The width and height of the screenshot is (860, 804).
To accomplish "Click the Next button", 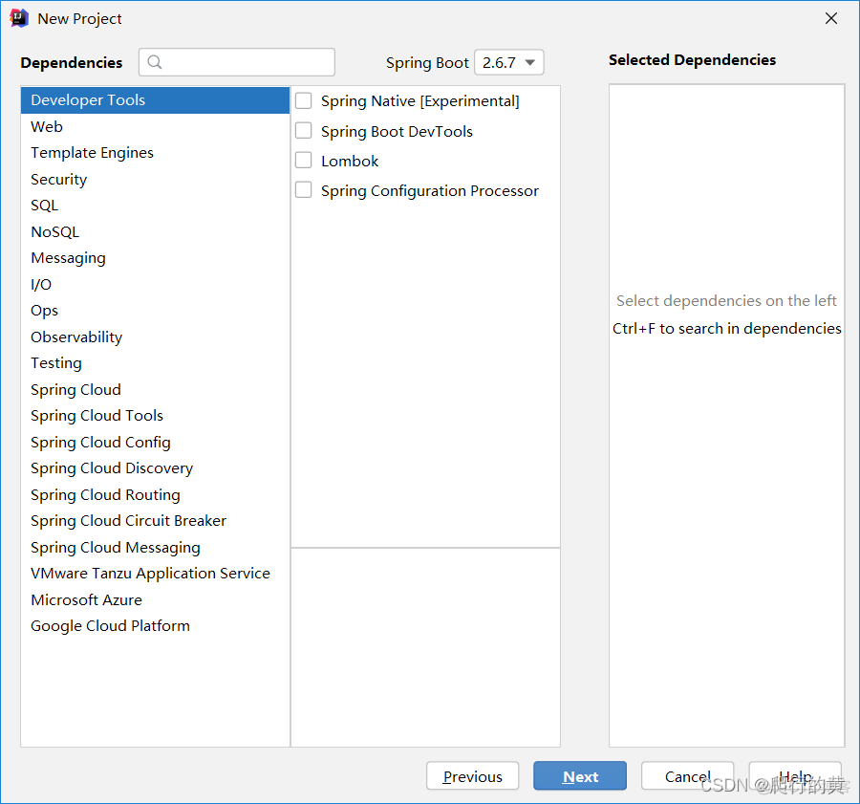I will pyautogui.click(x=580, y=776).
